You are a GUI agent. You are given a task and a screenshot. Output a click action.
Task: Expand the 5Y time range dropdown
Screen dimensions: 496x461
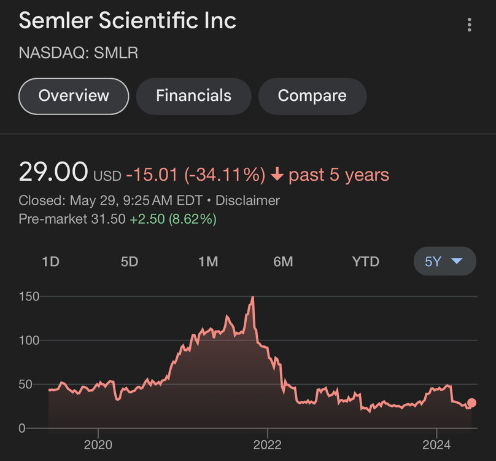click(x=444, y=261)
